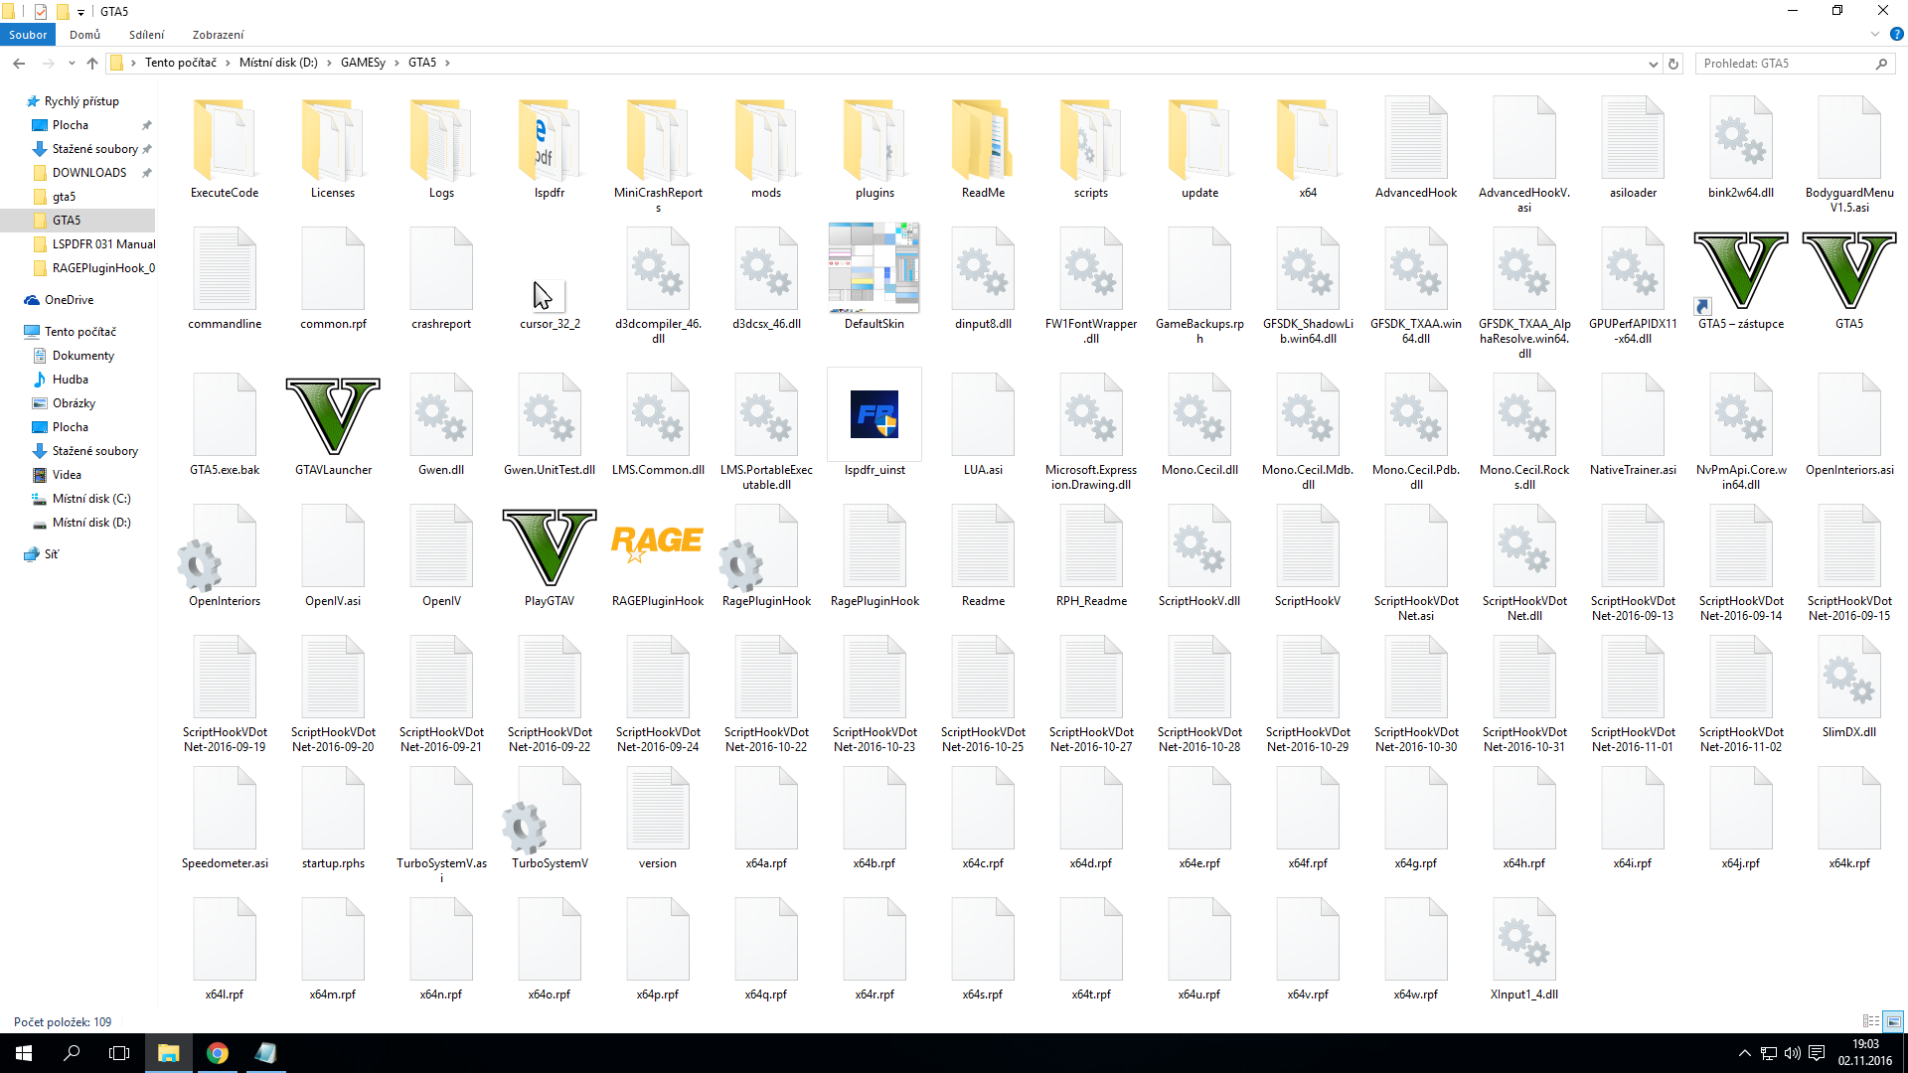Navigate up one folder level
Image resolution: width=1908 pixels, height=1073 pixels.
[x=92, y=64]
